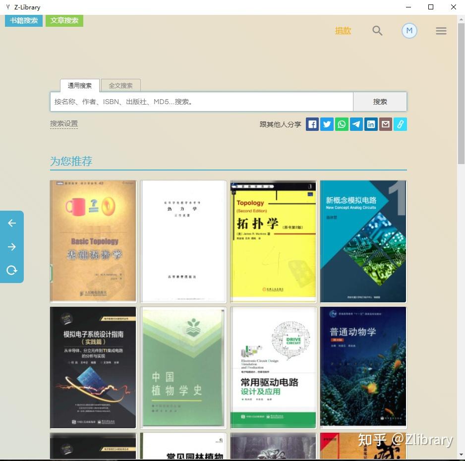Open the 捐款 donation link
The image size is (465, 461).
[343, 30]
